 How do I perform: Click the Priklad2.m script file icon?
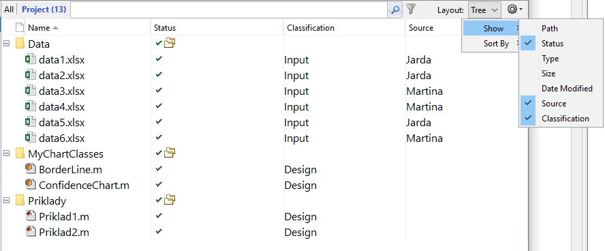click(x=31, y=232)
